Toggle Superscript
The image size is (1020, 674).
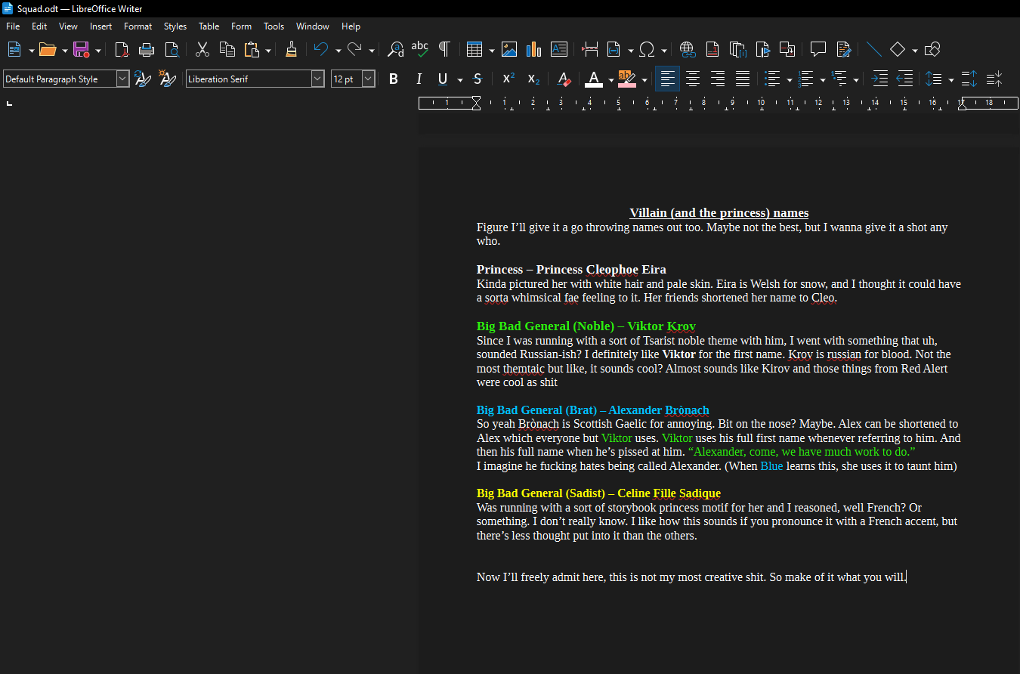tap(508, 79)
